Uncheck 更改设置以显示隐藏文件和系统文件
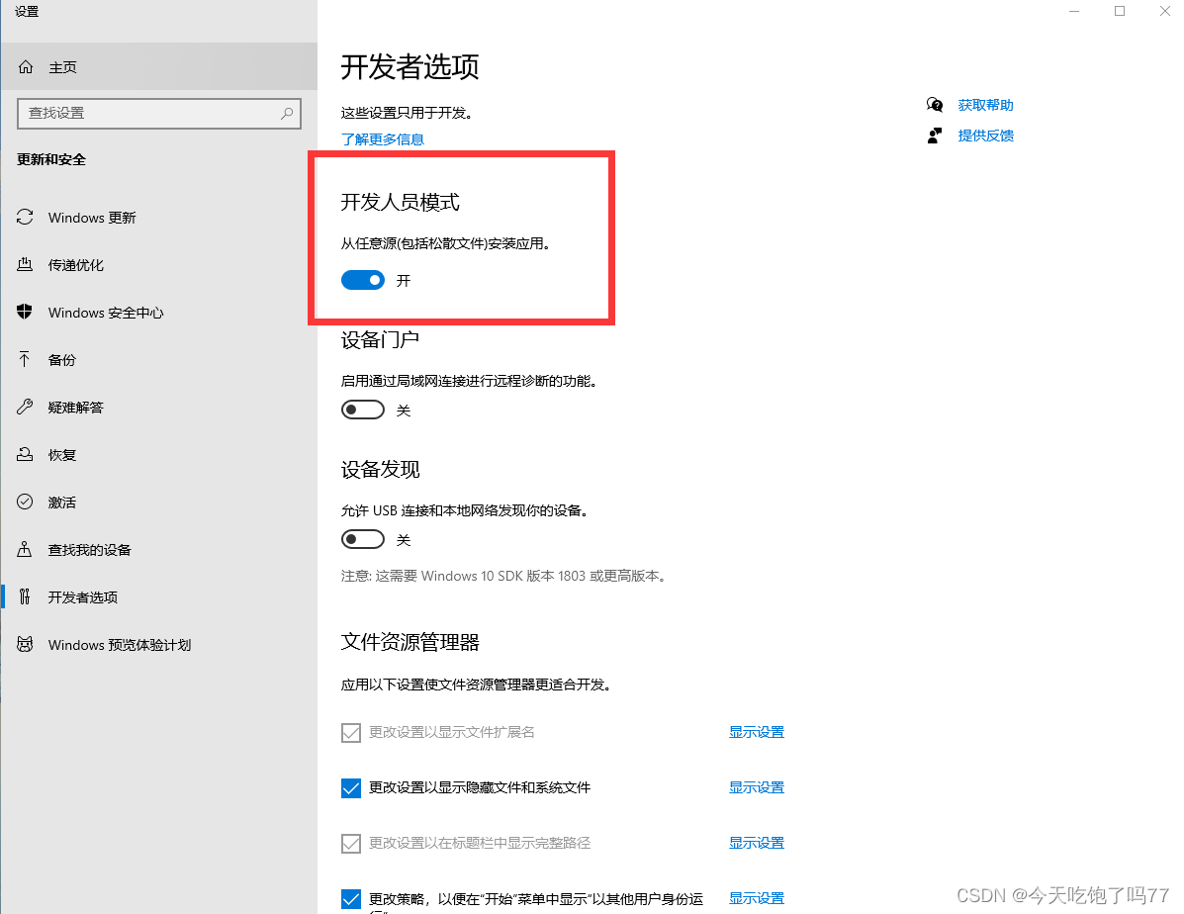Viewport: 1184px width, 914px height. [x=351, y=787]
